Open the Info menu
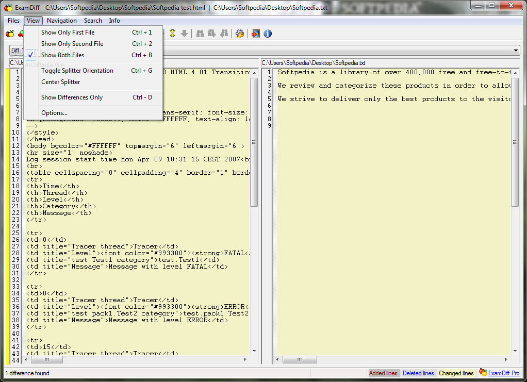This screenshot has height=382, width=527. (114, 21)
